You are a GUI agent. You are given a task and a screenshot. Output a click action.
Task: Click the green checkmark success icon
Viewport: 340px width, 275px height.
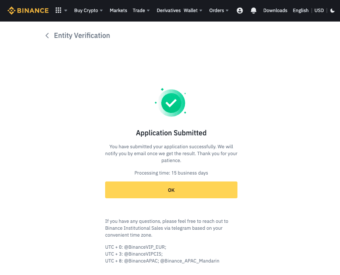[172, 103]
